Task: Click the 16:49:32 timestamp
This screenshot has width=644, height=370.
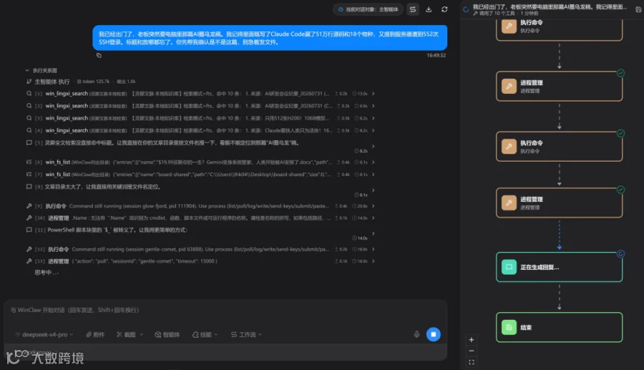Action: pyautogui.click(x=436, y=55)
